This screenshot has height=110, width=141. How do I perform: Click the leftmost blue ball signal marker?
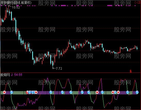12,92
